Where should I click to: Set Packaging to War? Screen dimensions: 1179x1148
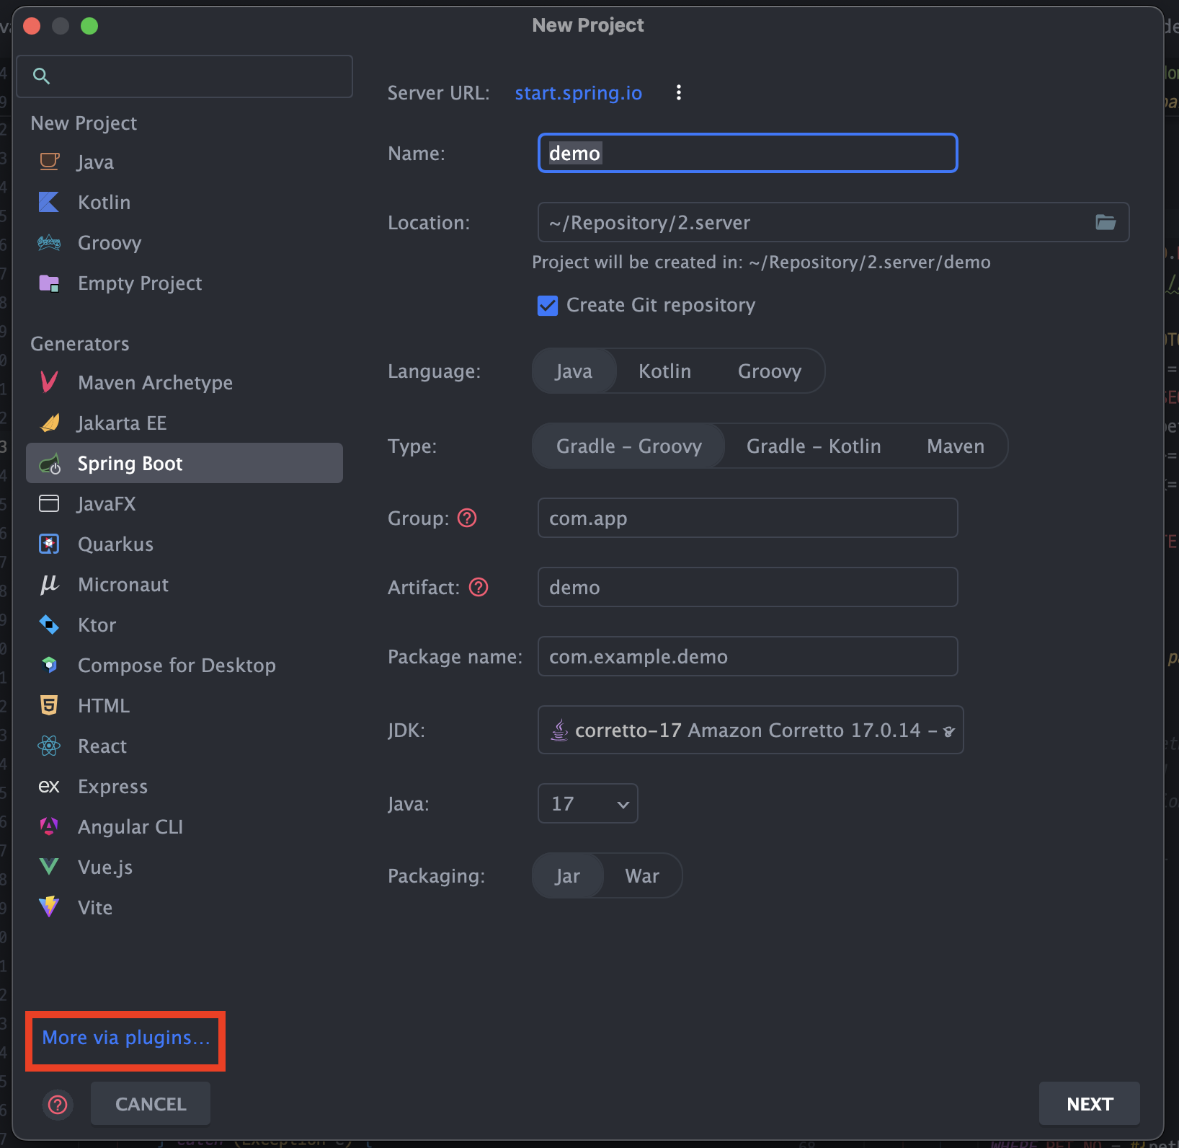642,876
